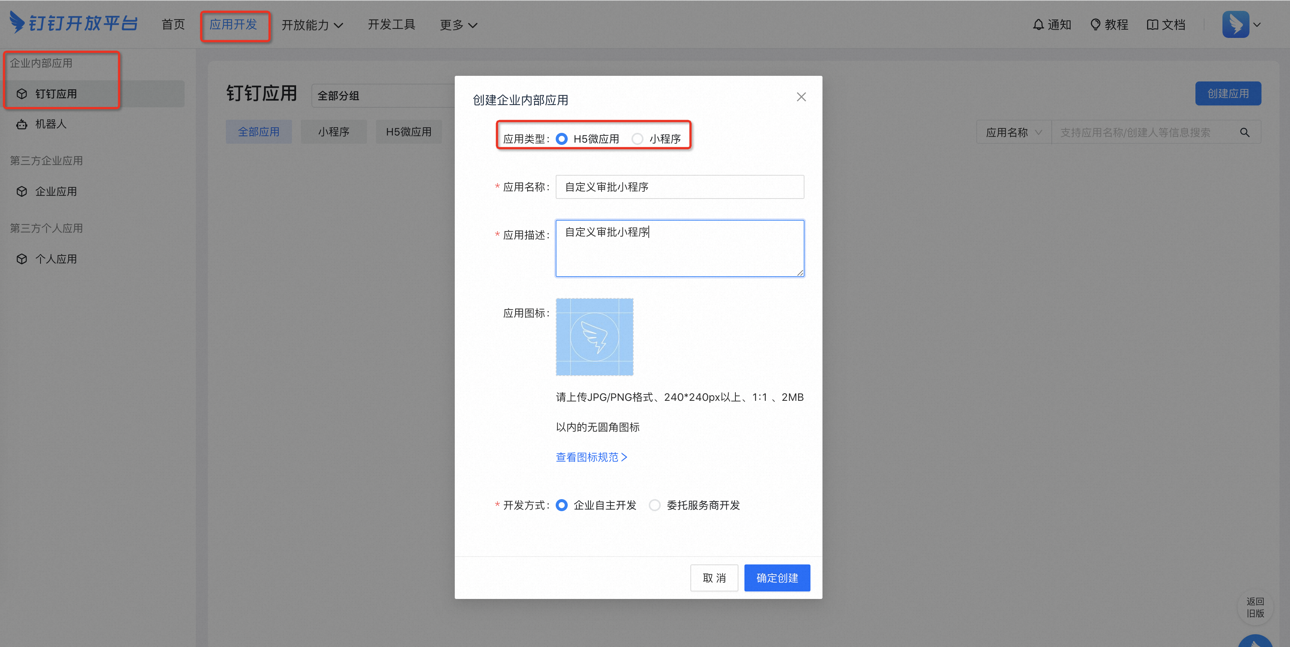This screenshot has height=647, width=1290.
Task: Close the create app dialog
Action: coord(801,97)
